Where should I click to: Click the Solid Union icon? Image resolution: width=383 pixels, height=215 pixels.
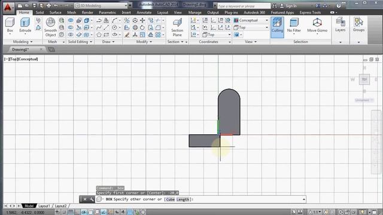pyautogui.click(x=71, y=20)
